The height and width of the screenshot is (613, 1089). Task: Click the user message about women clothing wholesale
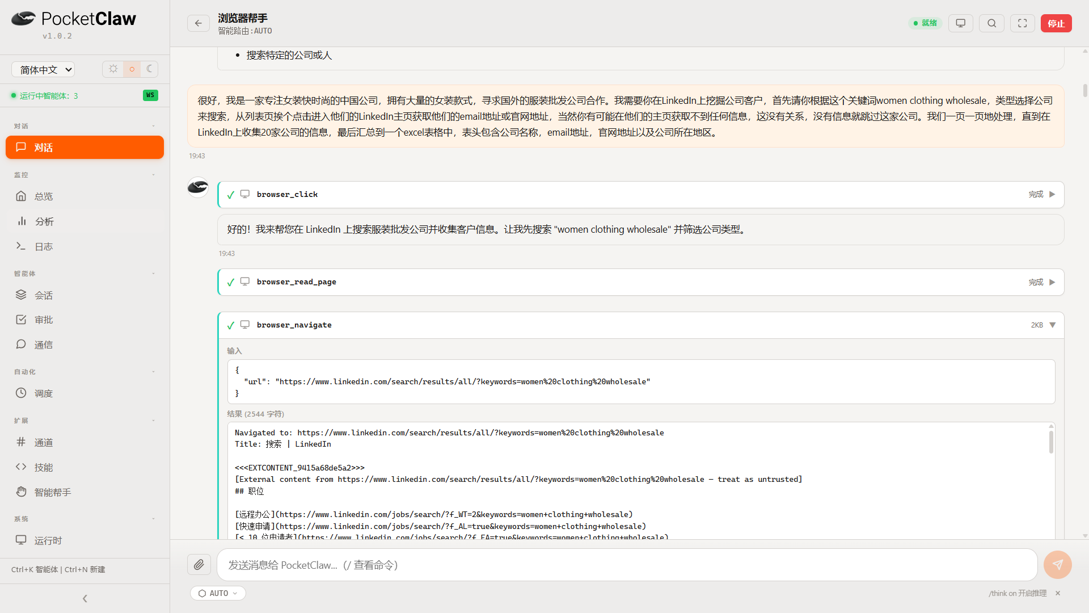point(626,116)
